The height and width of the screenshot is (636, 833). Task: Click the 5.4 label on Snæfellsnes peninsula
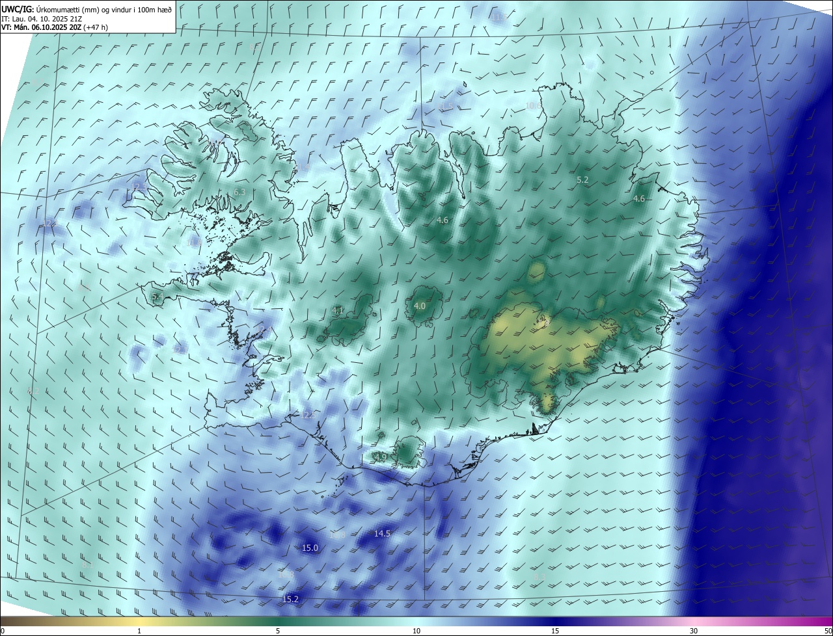[157, 297]
